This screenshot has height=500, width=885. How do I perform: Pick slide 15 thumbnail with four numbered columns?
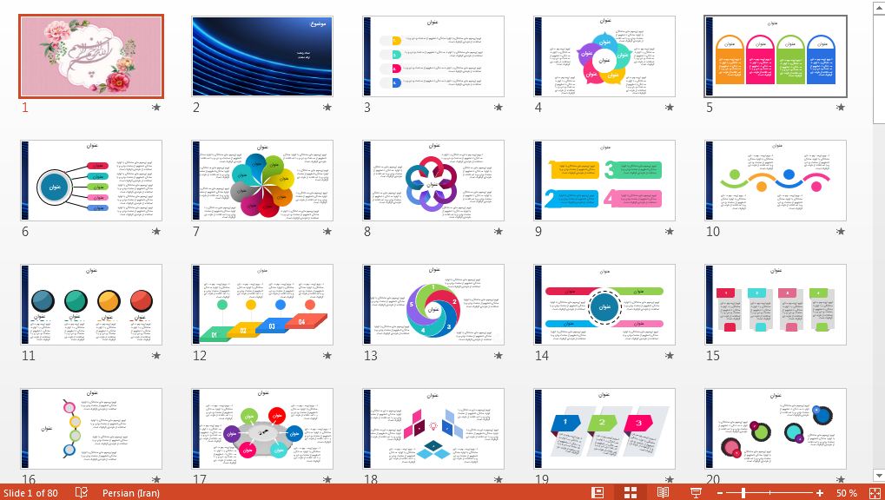776,305
